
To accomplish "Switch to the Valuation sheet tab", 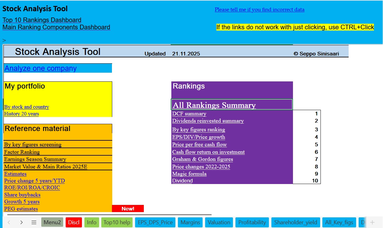I will (219, 222).
